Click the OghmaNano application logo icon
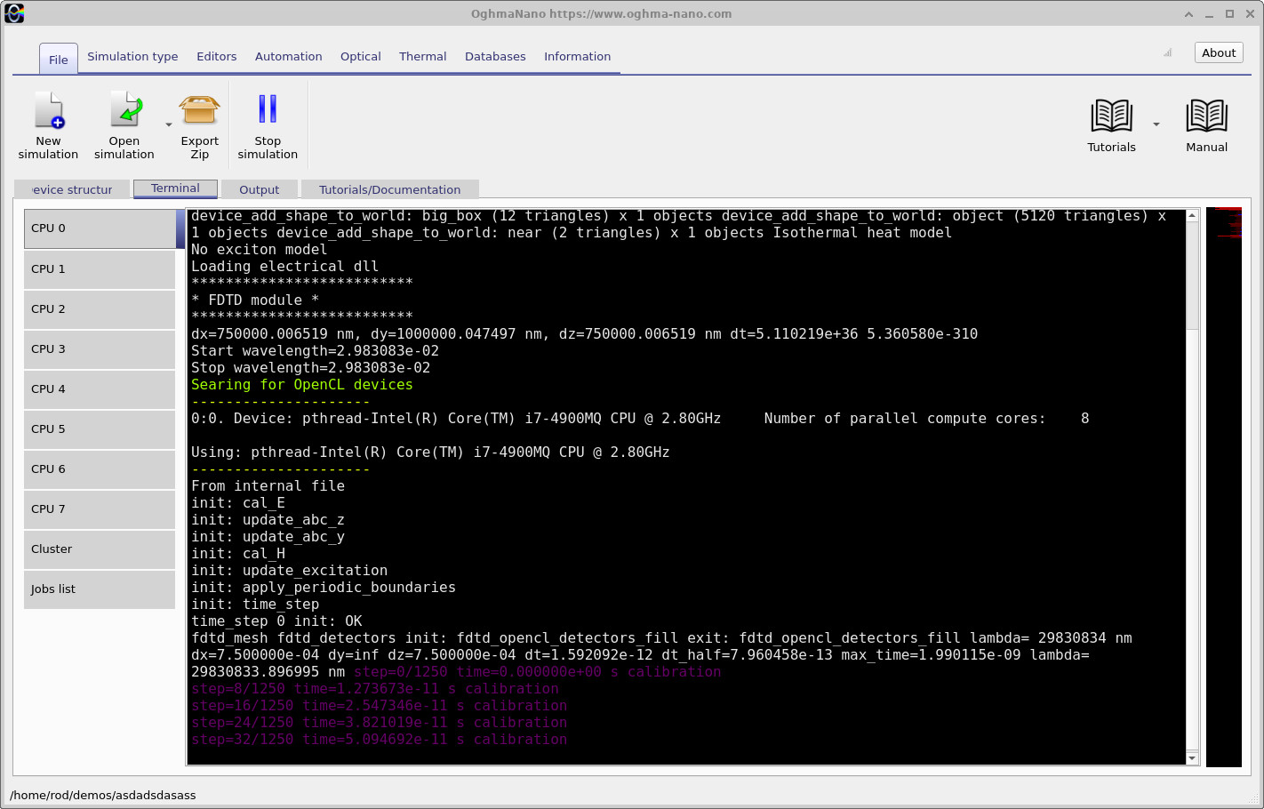This screenshot has width=1264, height=809. (x=14, y=13)
